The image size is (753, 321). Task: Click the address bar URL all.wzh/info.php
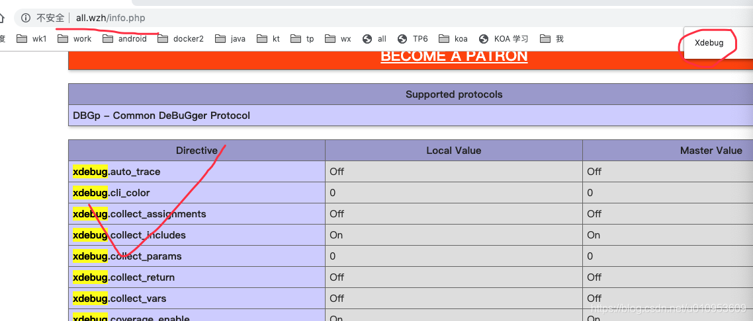(111, 18)
